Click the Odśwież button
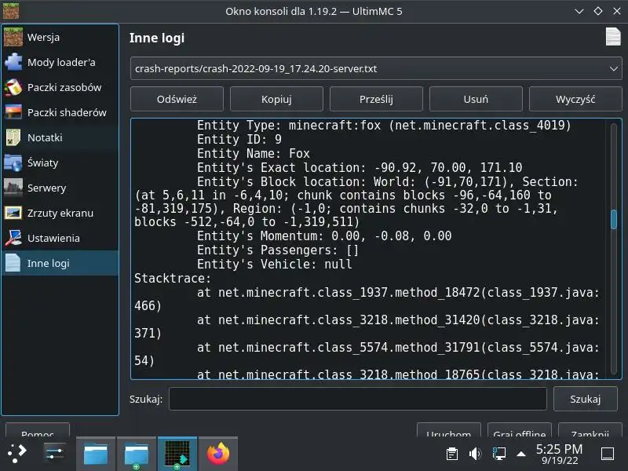The height and width of the screenshot is (471, 628). (177, 99)
